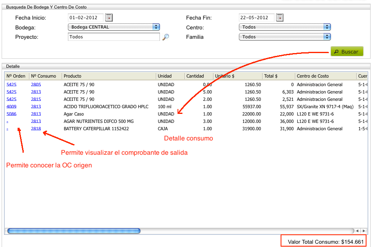Select the Agar Caso product cell
The image size is (371, 247).
(74, 114)
